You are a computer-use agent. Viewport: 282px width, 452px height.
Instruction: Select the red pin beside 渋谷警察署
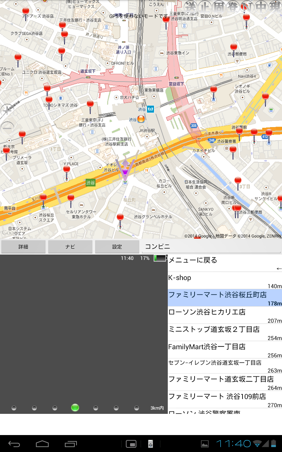(x=233, y=153)
